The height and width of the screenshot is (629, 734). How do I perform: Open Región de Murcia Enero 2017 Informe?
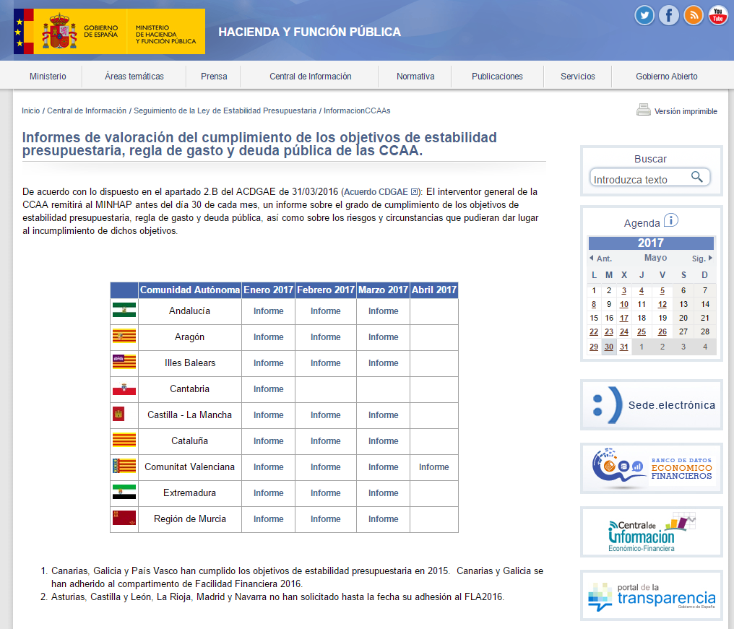click(x=268, y=519)
